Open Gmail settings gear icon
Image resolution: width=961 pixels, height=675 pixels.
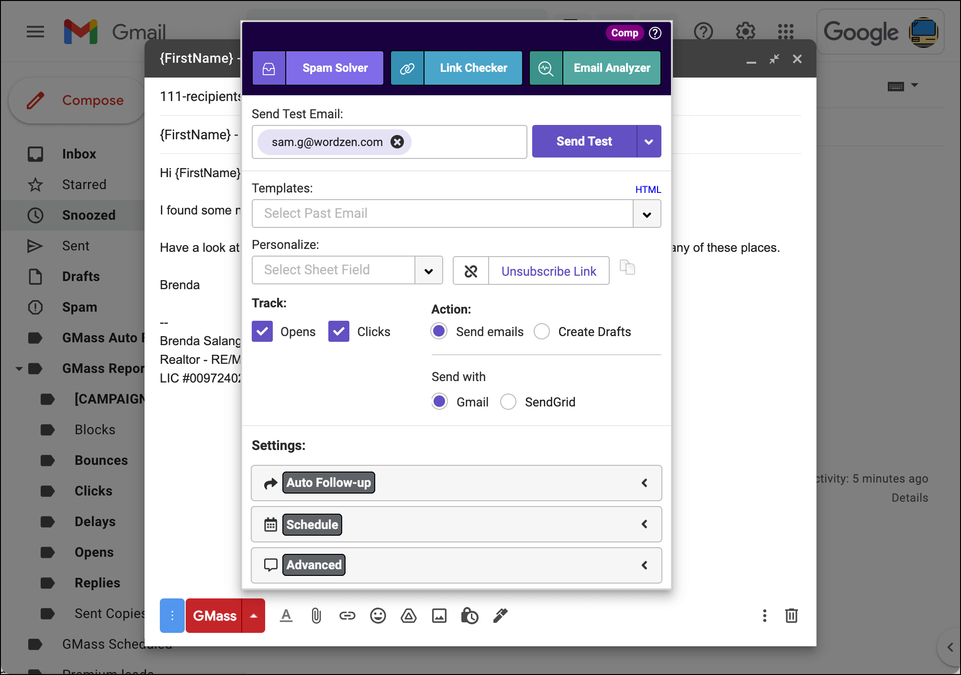[745, 32]
